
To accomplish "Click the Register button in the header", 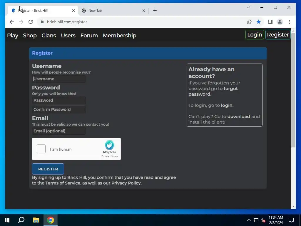I will (278, 35).
